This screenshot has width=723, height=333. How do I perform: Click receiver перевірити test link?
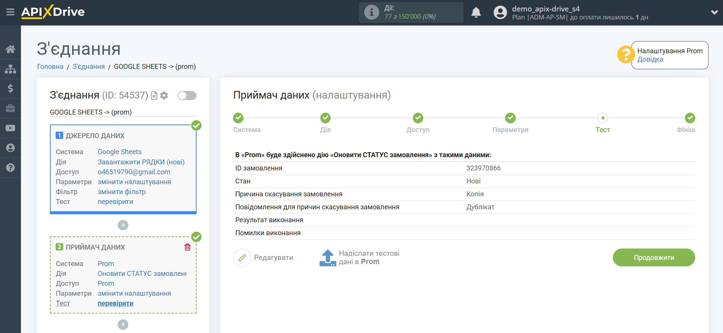pos(115,303)
